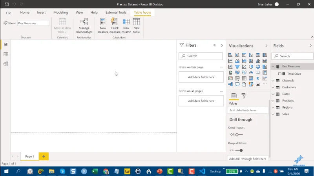Open the External Tools tab
314x176 pixels.
(116, 13)
